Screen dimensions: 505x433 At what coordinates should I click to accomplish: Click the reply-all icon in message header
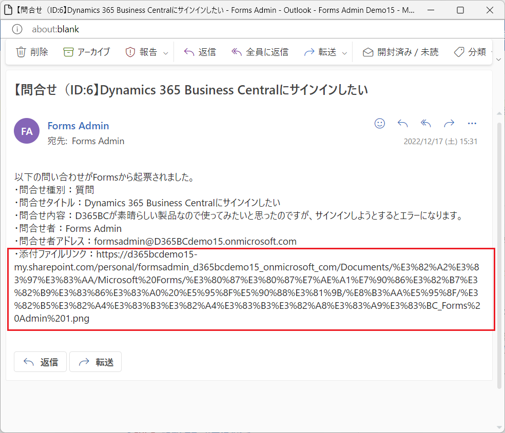tap(426, 123)
